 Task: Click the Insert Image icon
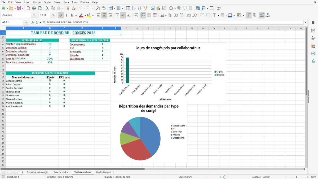coord(153,8)
